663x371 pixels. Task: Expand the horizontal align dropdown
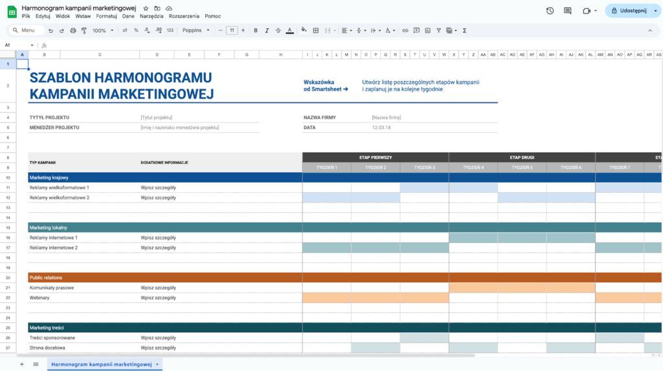pyautogui.click(x=346, y=30)
